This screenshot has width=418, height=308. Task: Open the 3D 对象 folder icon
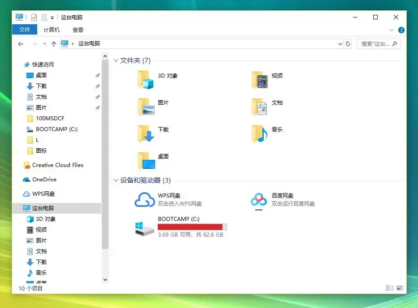[146, 80]
